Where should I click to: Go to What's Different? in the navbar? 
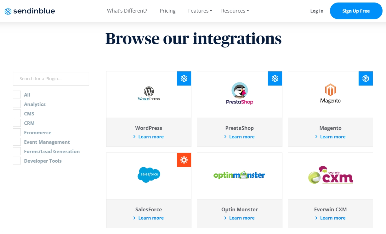[x=127, y=11]
